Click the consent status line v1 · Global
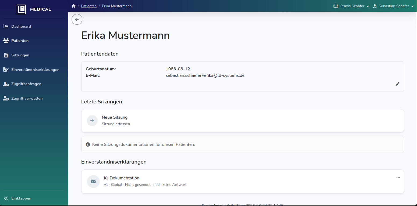This screenshot has height=206, width=417. (145, 185)
